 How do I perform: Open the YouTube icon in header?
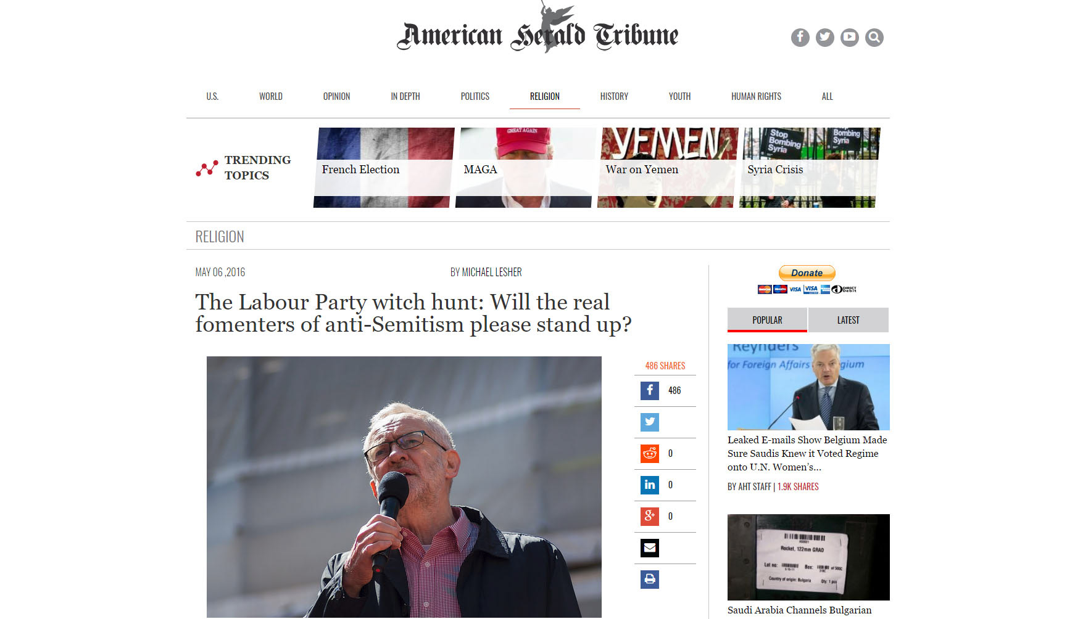(849, 38)
